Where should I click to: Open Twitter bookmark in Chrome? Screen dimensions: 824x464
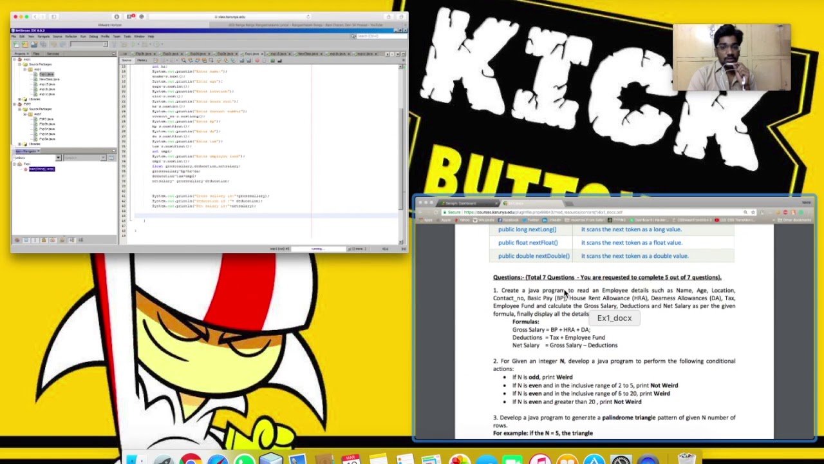tap(531, 220)
